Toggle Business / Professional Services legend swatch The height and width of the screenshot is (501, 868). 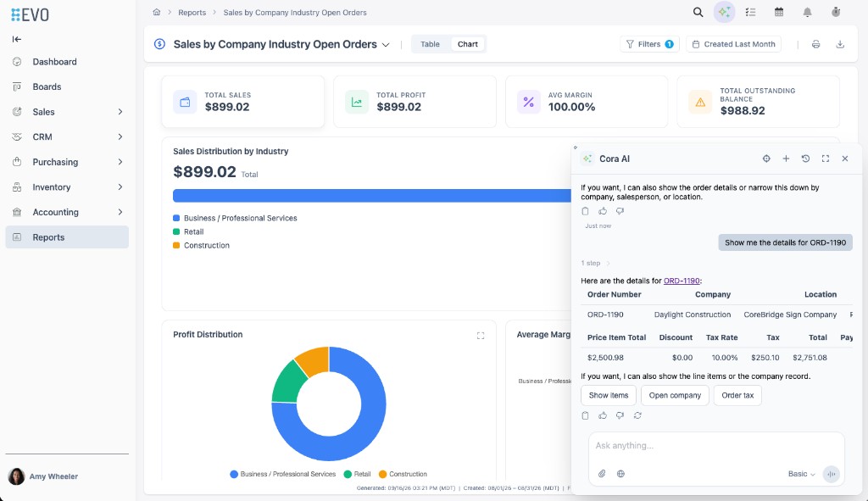coord(176,218)
